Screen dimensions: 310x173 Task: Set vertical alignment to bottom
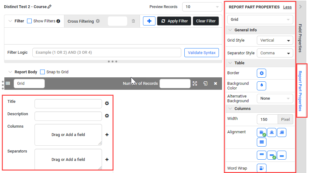click(x=282, y=155)
